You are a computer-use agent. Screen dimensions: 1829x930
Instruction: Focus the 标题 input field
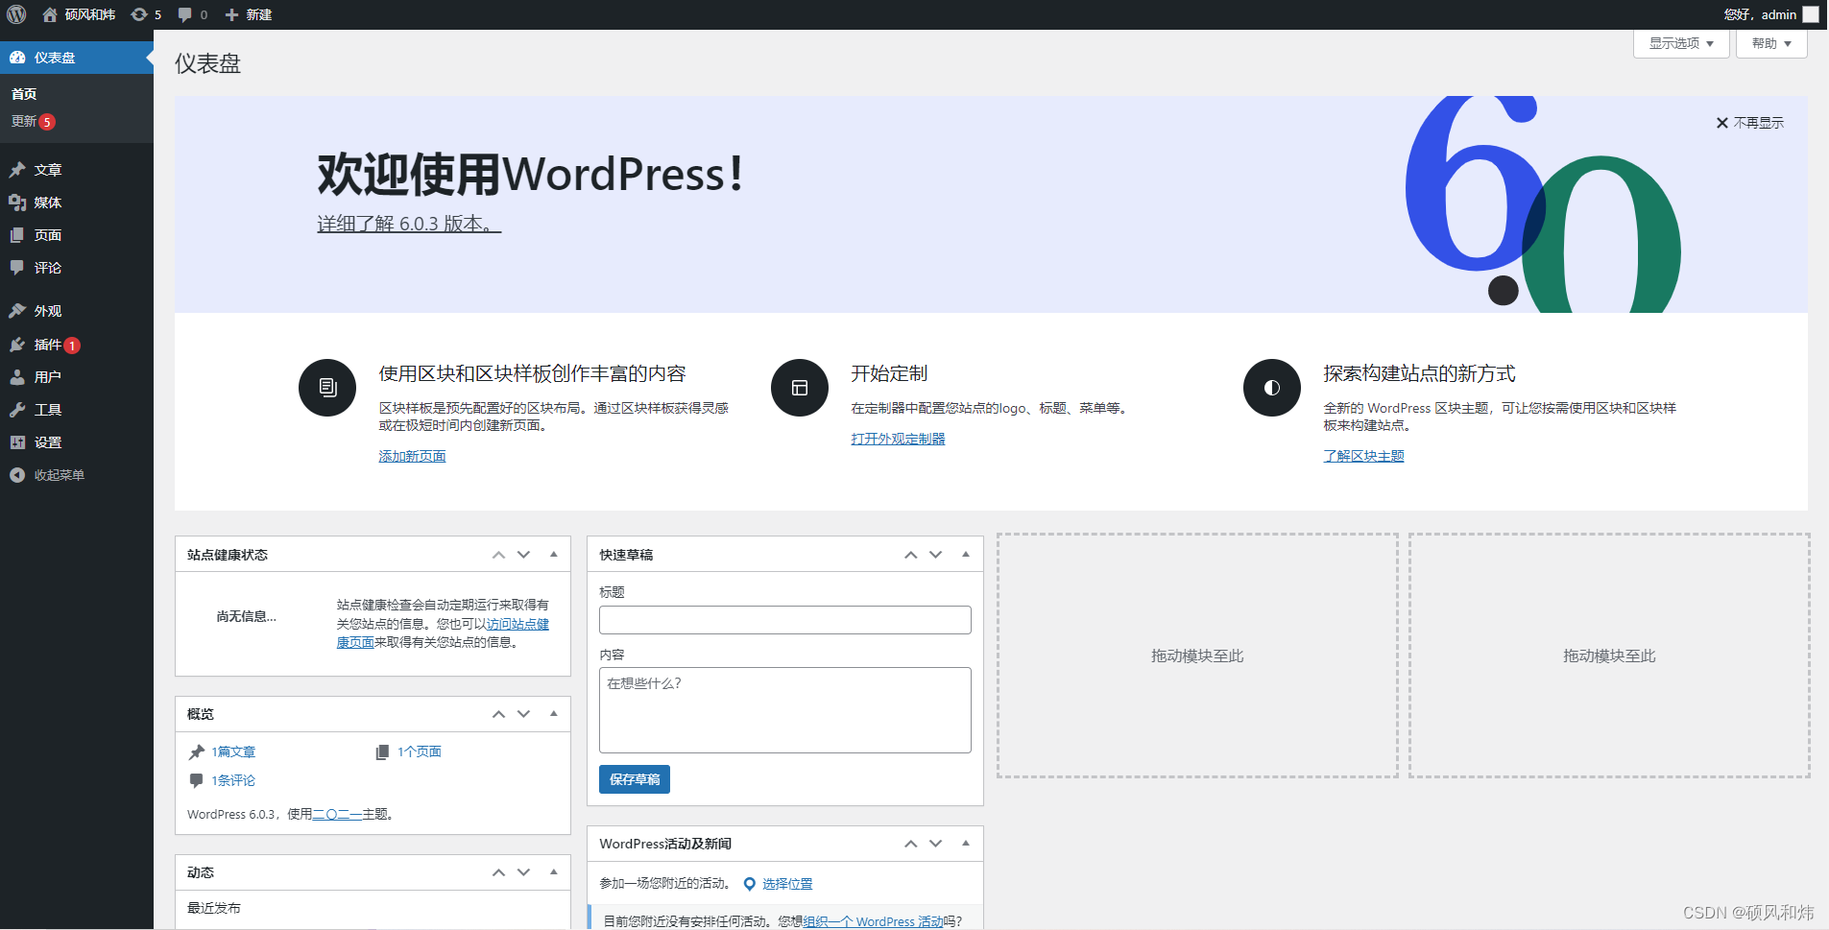click(x=785, y=620)
